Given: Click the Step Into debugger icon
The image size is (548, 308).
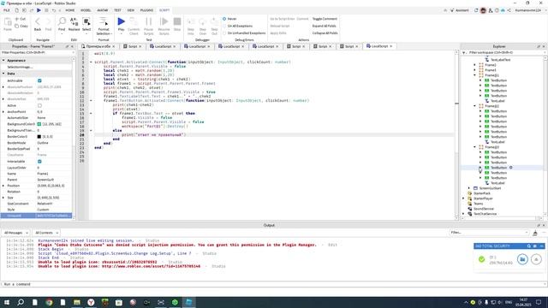Looking at the screenshot, I should (x=191, y=22).
